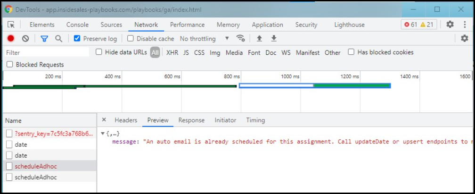Open network search magnifier icon
The height and width of the screenshot is (194, 475).
(58, 39)
